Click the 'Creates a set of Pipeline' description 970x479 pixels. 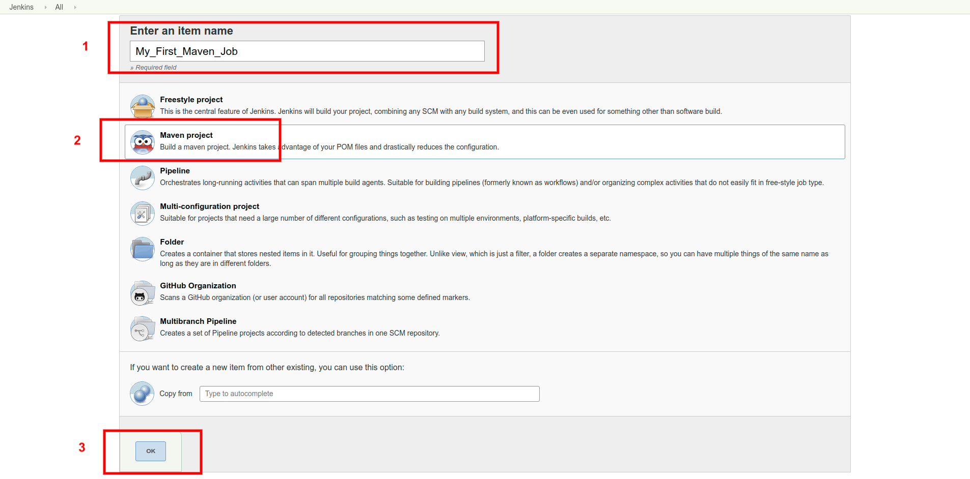pyautogui.click(x=300, y=333)
